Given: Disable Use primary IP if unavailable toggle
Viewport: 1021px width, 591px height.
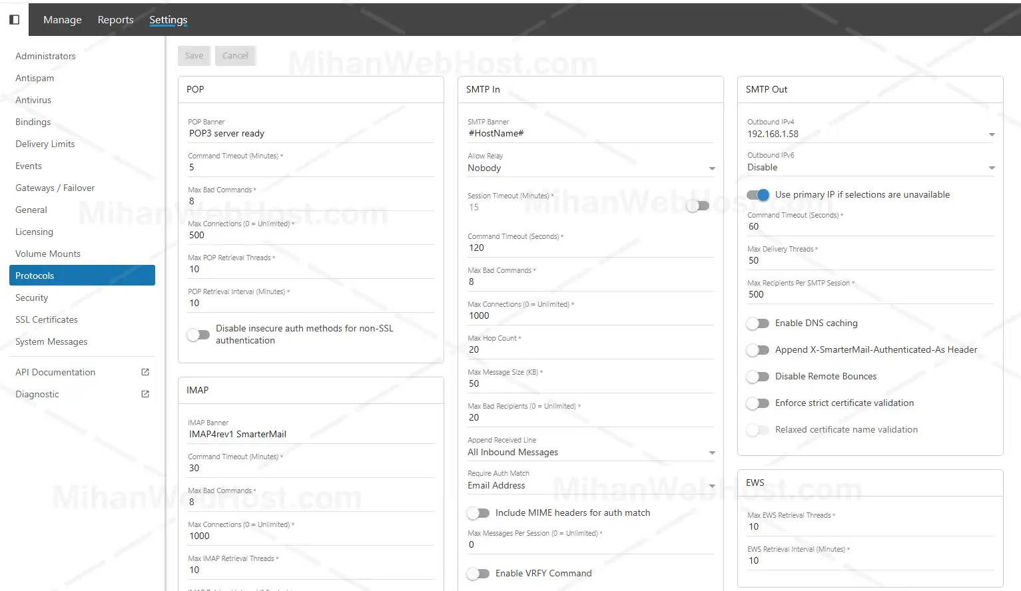Looking at the screenshot, I should coord(758,195).
